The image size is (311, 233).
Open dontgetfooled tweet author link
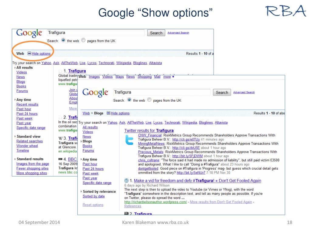click(148, 169)
